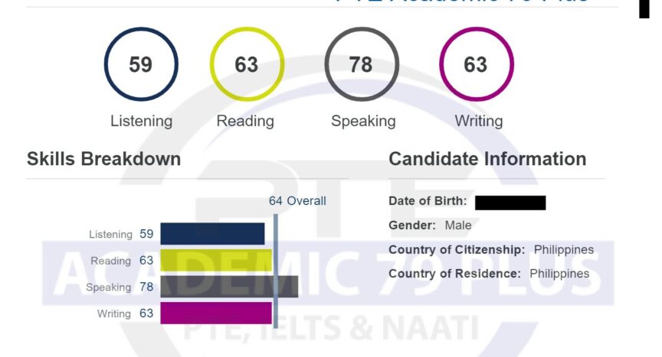Select the Writing label under the purple circle
This screenshot has width=662, height=357.
tap(479, 122)
